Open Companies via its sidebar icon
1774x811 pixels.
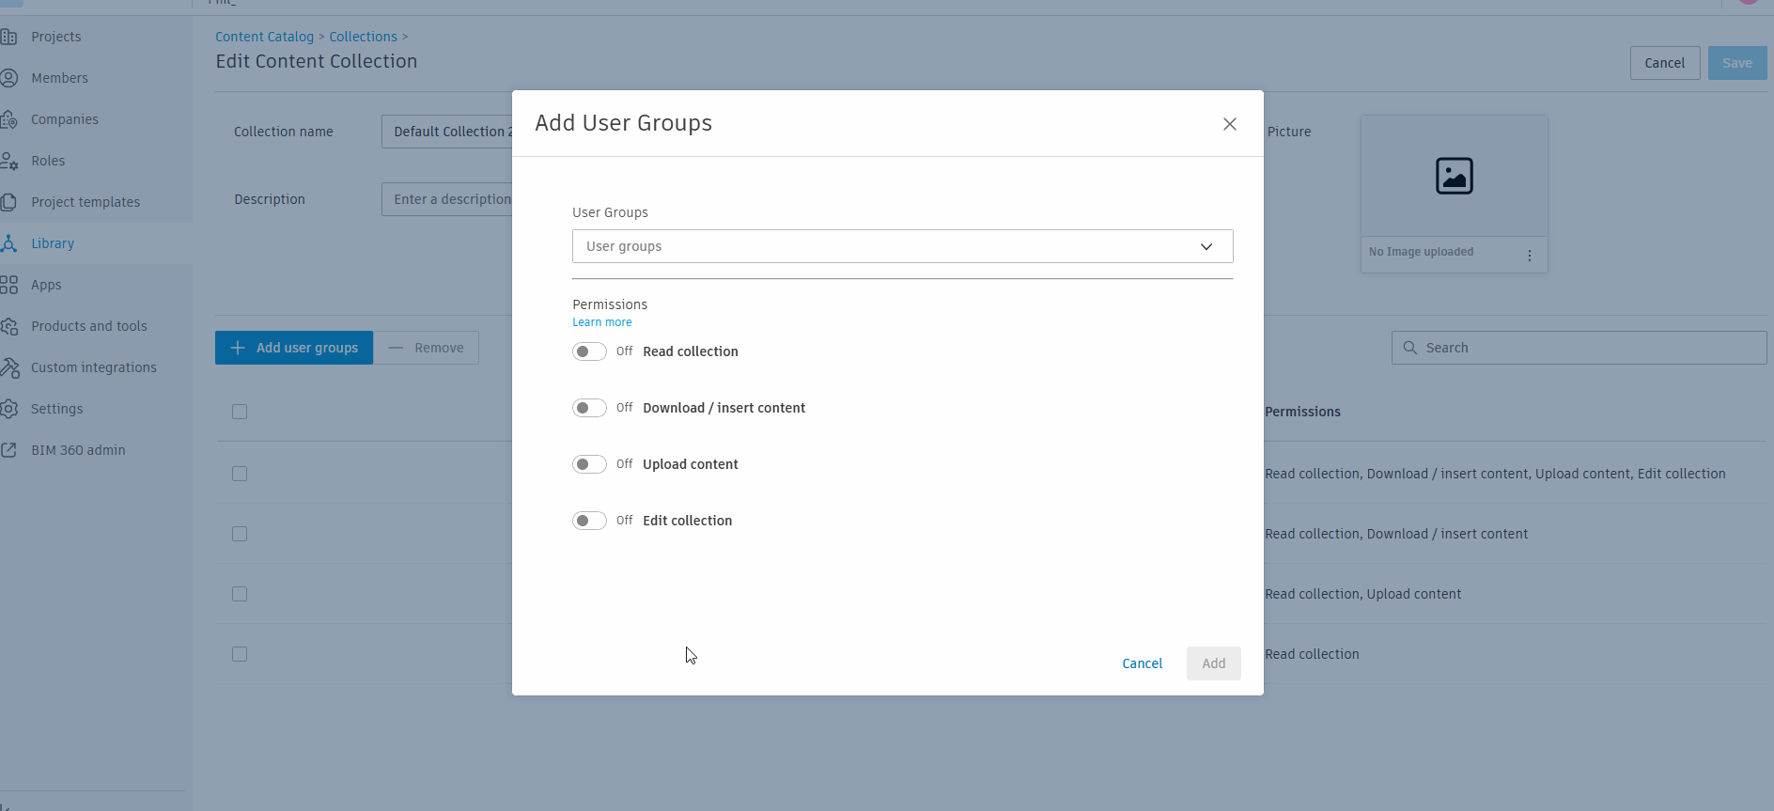(x=9, y=119)
